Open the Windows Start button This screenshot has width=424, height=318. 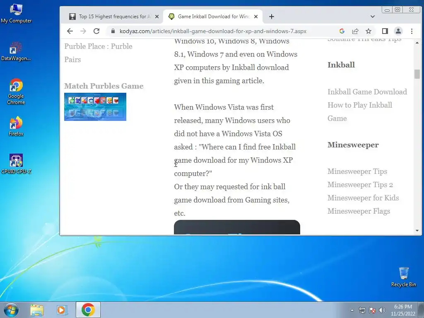pyautogui.click(x=11, y=310)
